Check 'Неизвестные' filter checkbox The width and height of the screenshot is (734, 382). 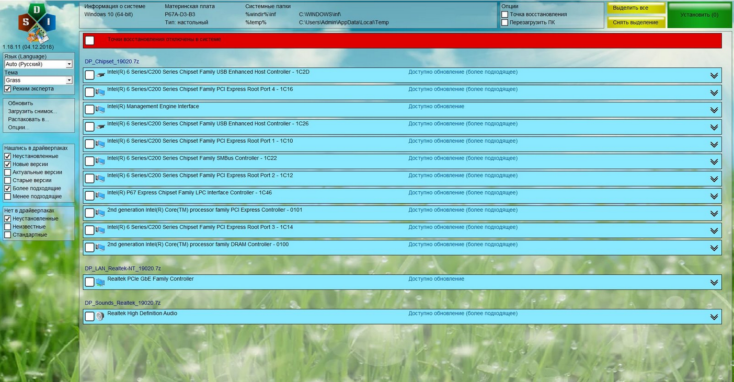coord(7,227)
